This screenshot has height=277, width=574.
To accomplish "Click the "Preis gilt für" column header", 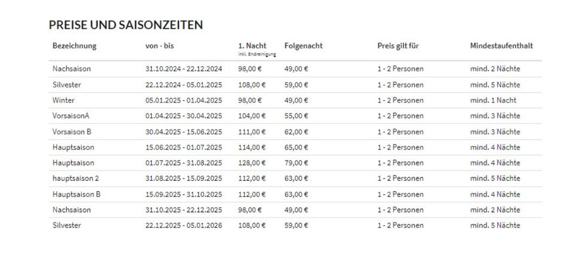I will point(398,46).
